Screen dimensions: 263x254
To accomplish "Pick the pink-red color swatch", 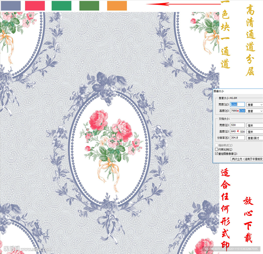I will tap(35, 6).
